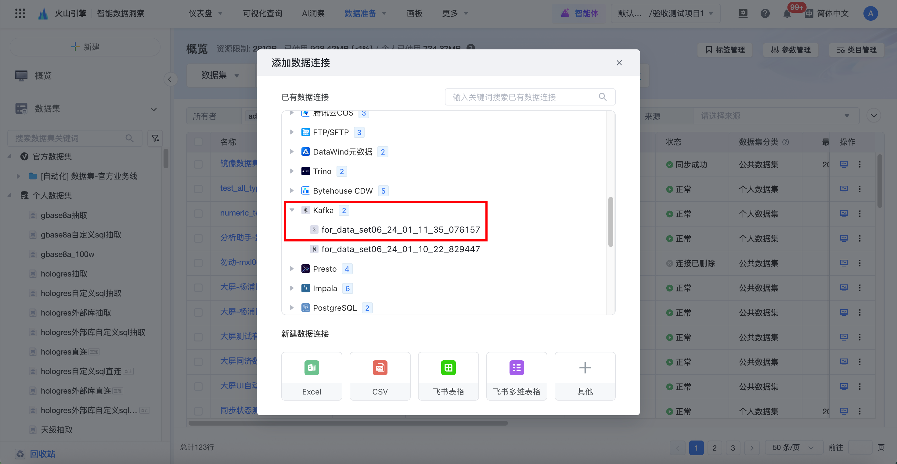This screenshot has height=464, width=897.
Task: Check the row checkbox for test_all_ty dataset
Action: 199,189
